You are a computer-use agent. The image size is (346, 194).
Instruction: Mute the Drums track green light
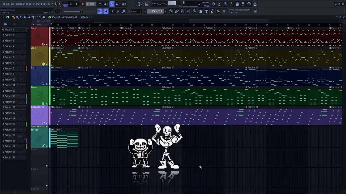[47, 44]
